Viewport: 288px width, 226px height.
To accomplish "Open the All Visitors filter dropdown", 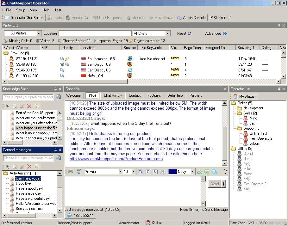I will [39, 33].
